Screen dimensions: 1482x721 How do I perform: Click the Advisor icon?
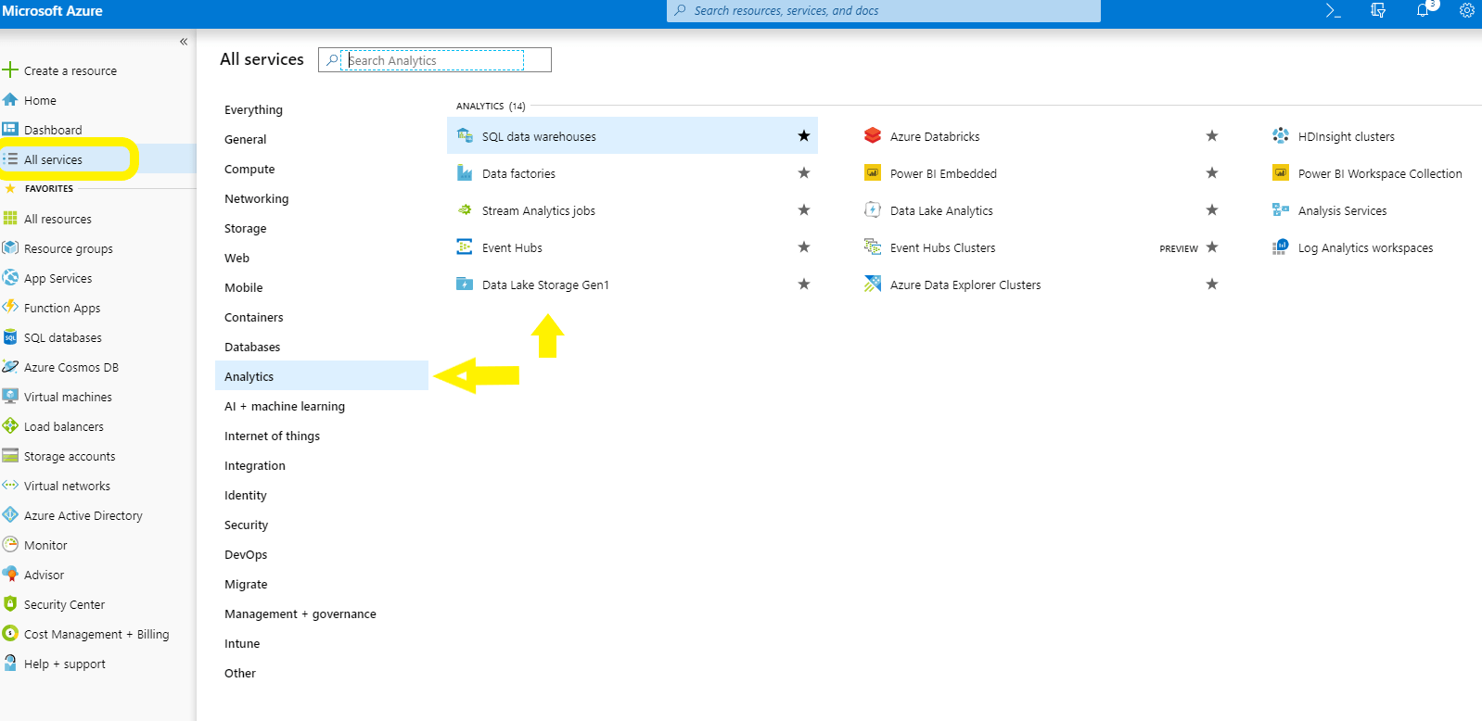click(10, 575)
